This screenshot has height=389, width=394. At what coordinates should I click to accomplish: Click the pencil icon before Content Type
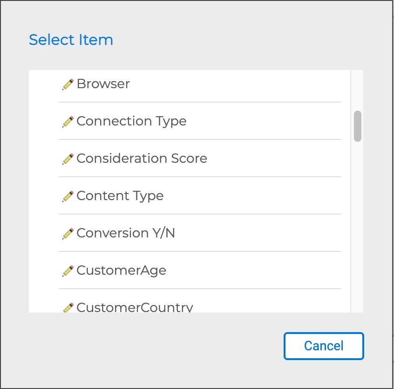68,196
